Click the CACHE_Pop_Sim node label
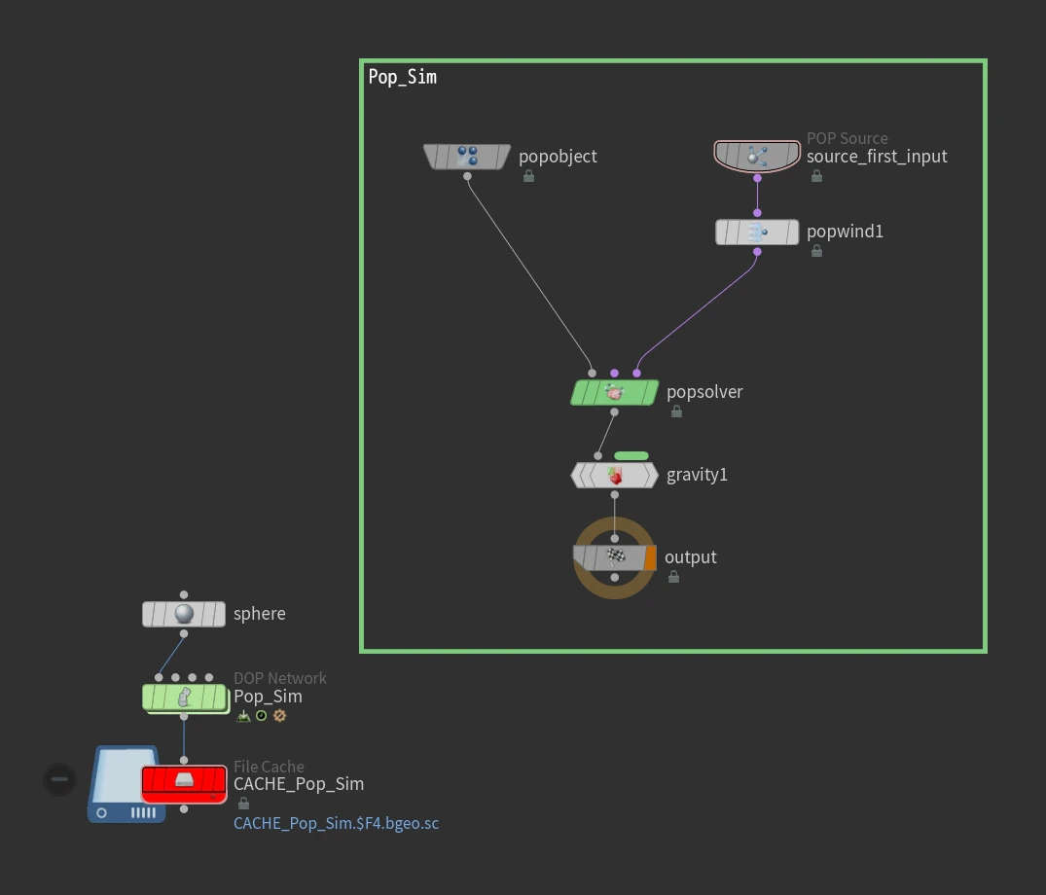 [299, 784]
